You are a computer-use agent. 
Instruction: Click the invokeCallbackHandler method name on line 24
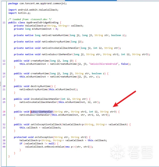pyautogui.click(x=45, y=99)
